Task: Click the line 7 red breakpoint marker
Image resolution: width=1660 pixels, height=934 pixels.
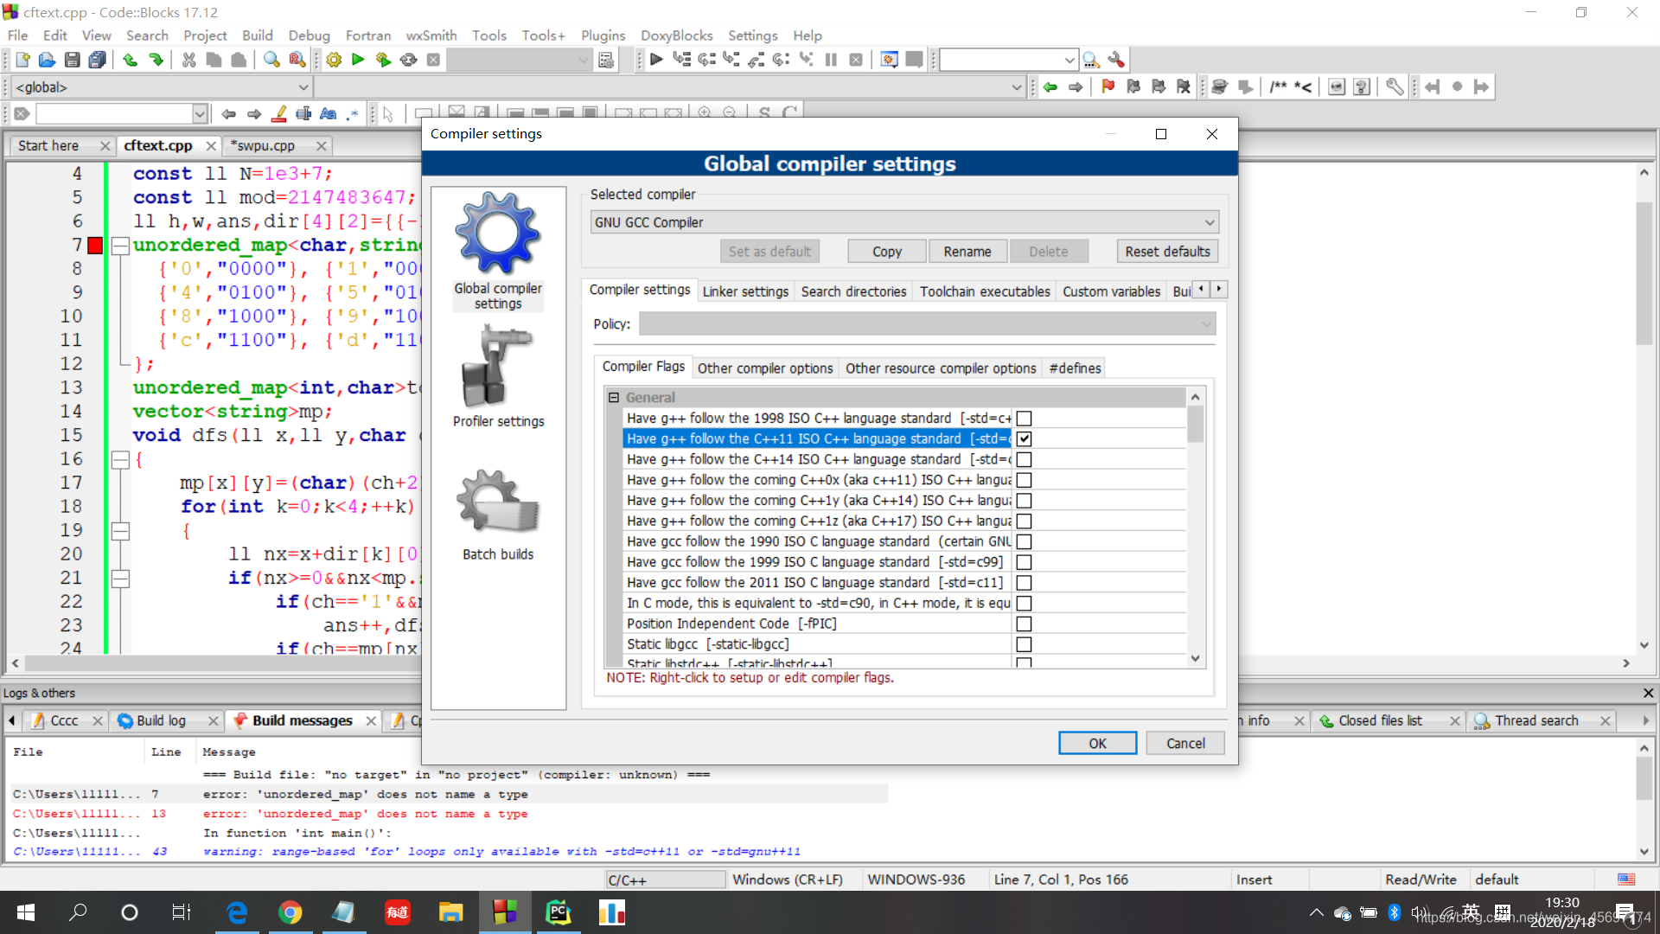Action: [x=95, y=246]
